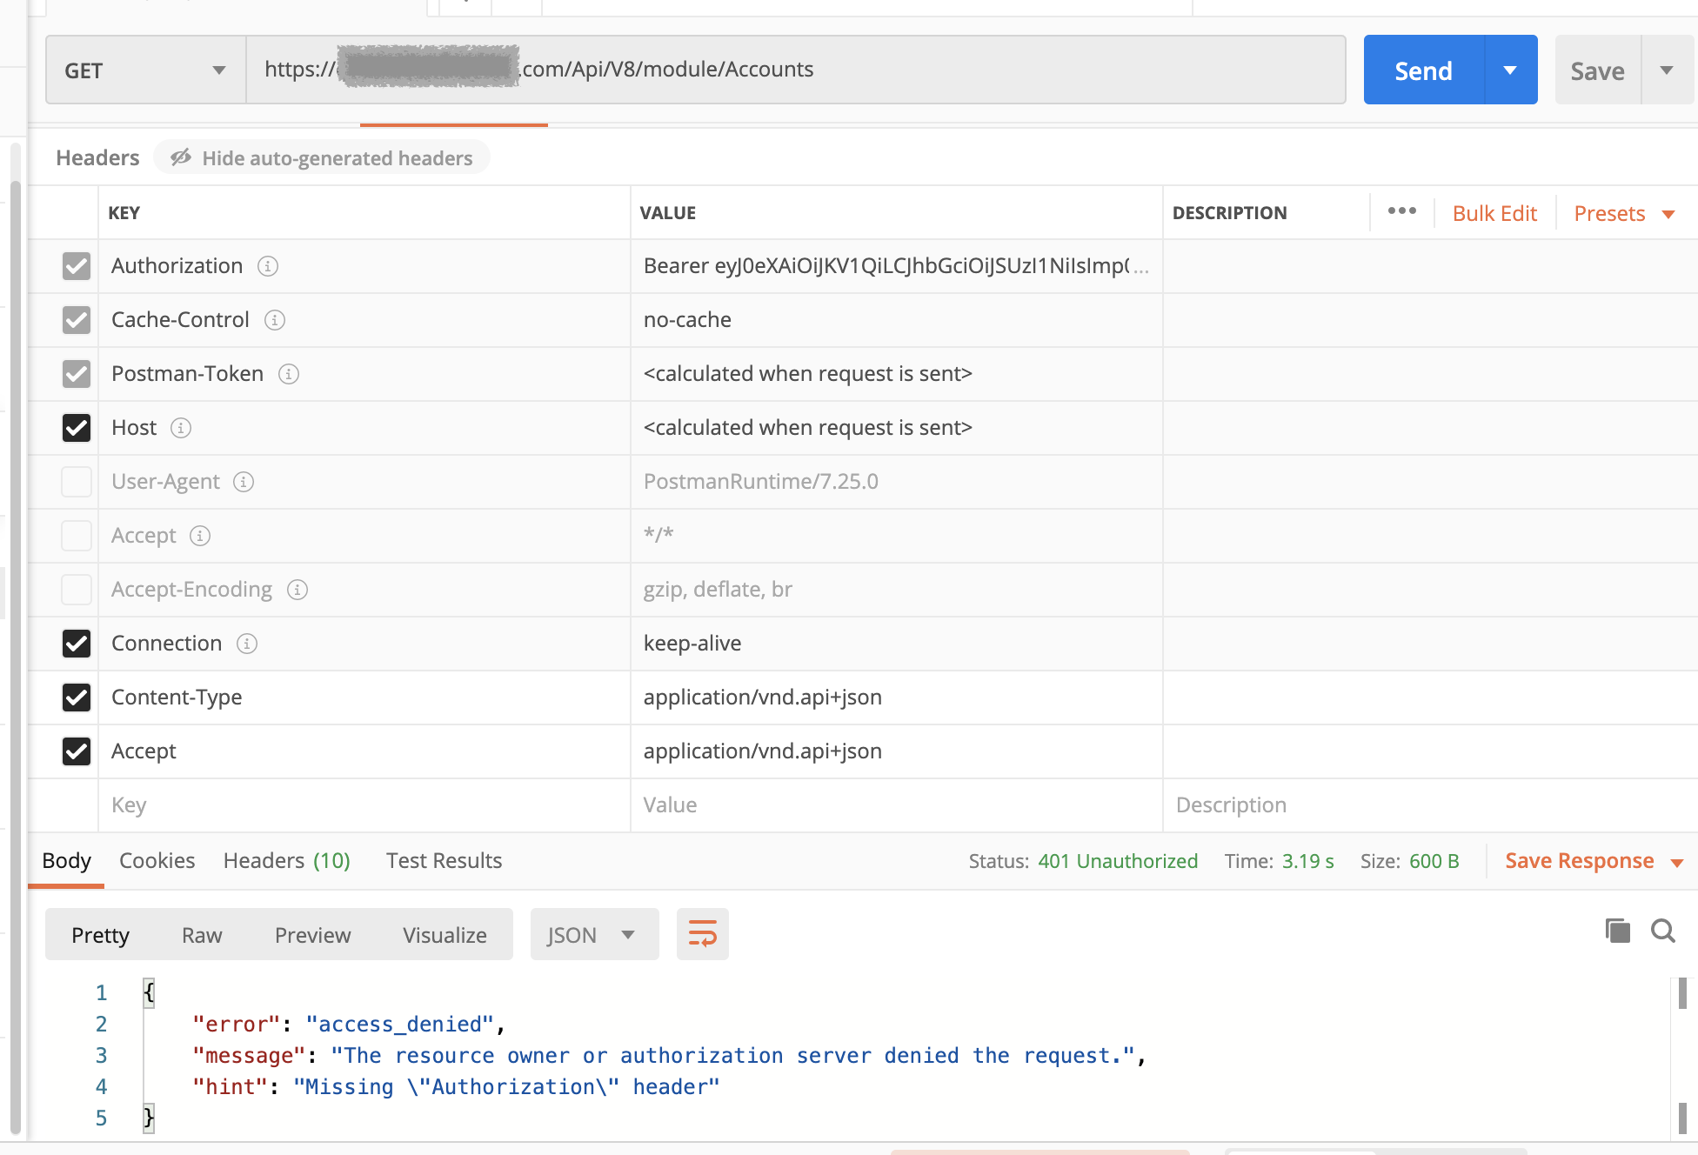Enable the Accept-Encoding header checkbox
The width and height of the screenshot is (1698, 1155).
click(77, 590)
